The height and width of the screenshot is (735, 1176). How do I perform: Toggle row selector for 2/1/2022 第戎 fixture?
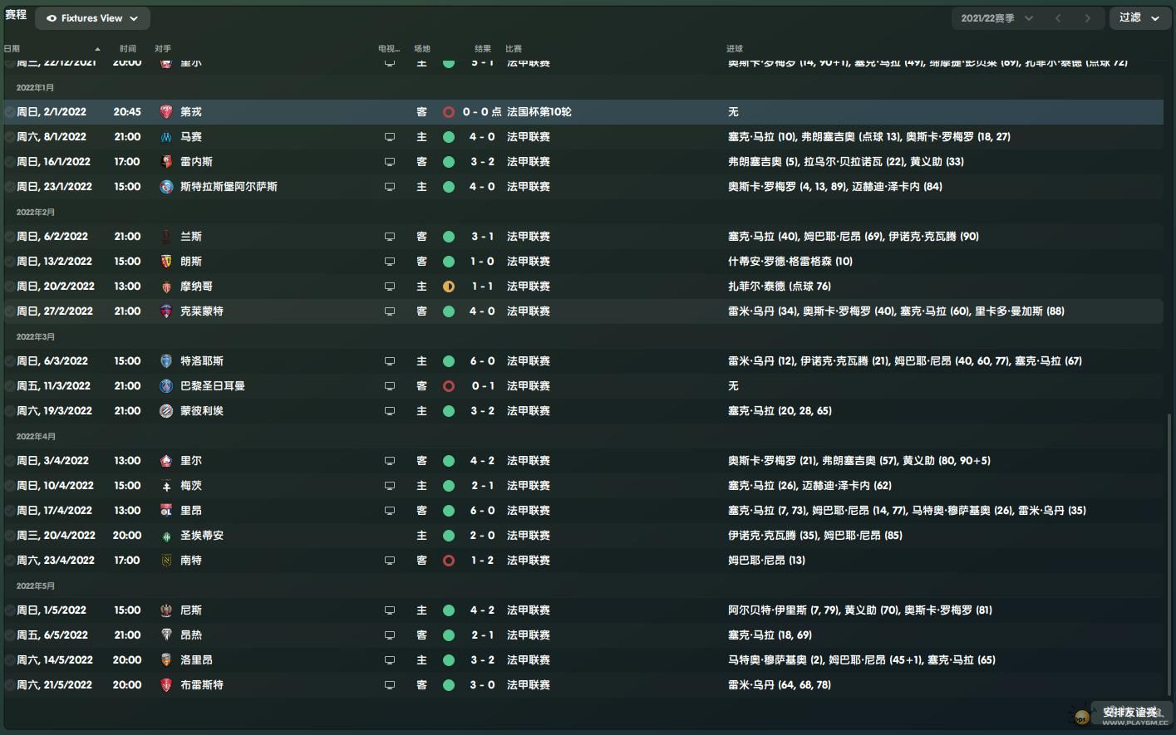pos(9,112)
